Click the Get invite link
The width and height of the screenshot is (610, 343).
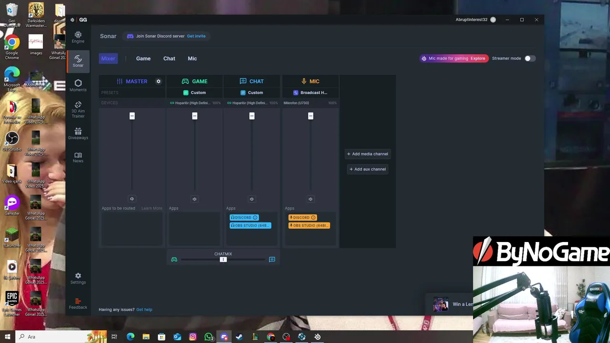point(196,36)
